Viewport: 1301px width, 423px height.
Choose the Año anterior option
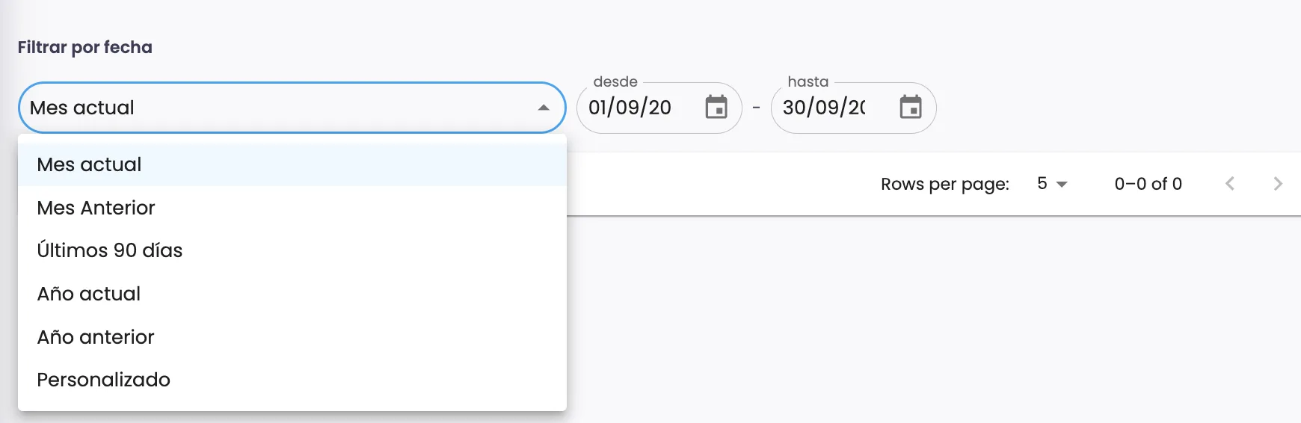pos(96,337)
